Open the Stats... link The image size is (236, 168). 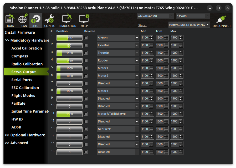[142, 26]
